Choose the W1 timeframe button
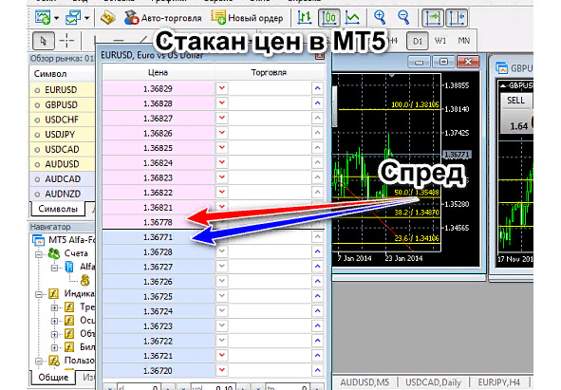561x390 pixels. (440, 41)
